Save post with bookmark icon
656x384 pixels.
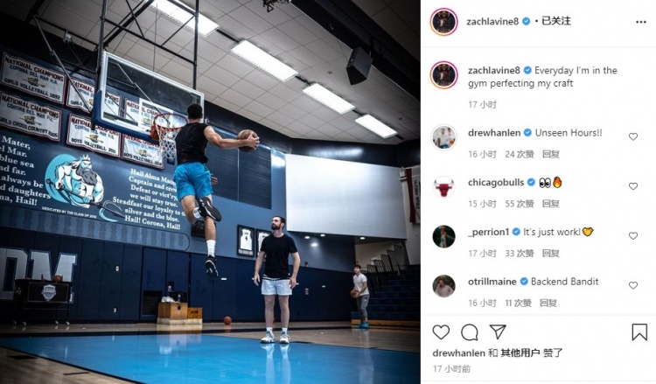[639, 332]
